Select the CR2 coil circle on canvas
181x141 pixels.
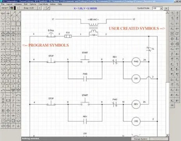(x=136, y=121)
